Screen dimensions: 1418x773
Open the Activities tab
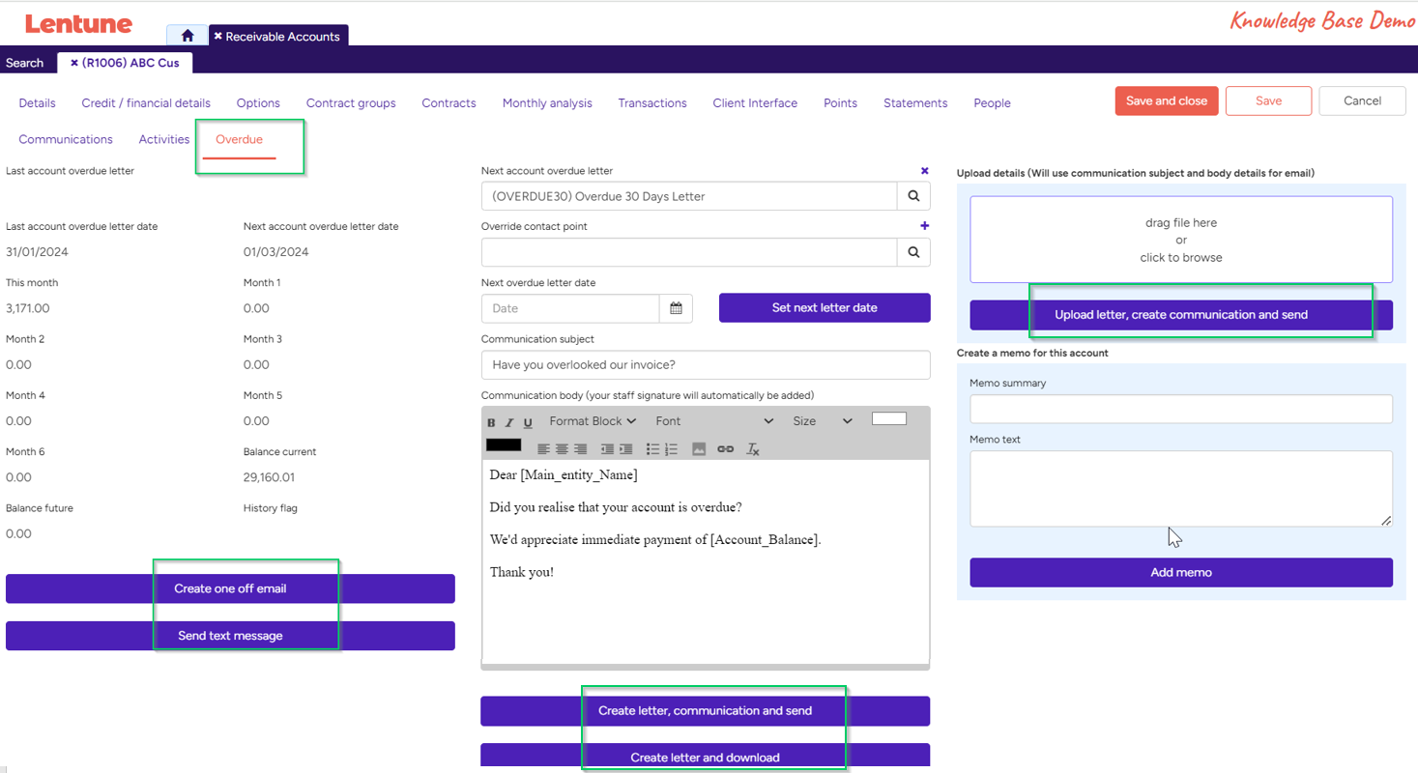tap(164, 139)
